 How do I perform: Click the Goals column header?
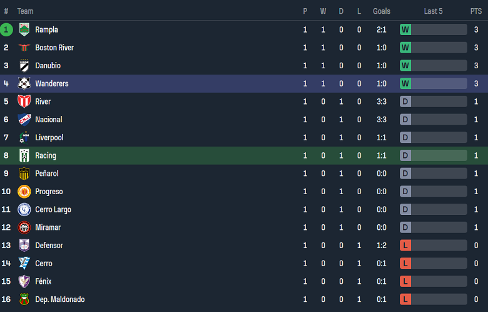click(x=382, y=11)
